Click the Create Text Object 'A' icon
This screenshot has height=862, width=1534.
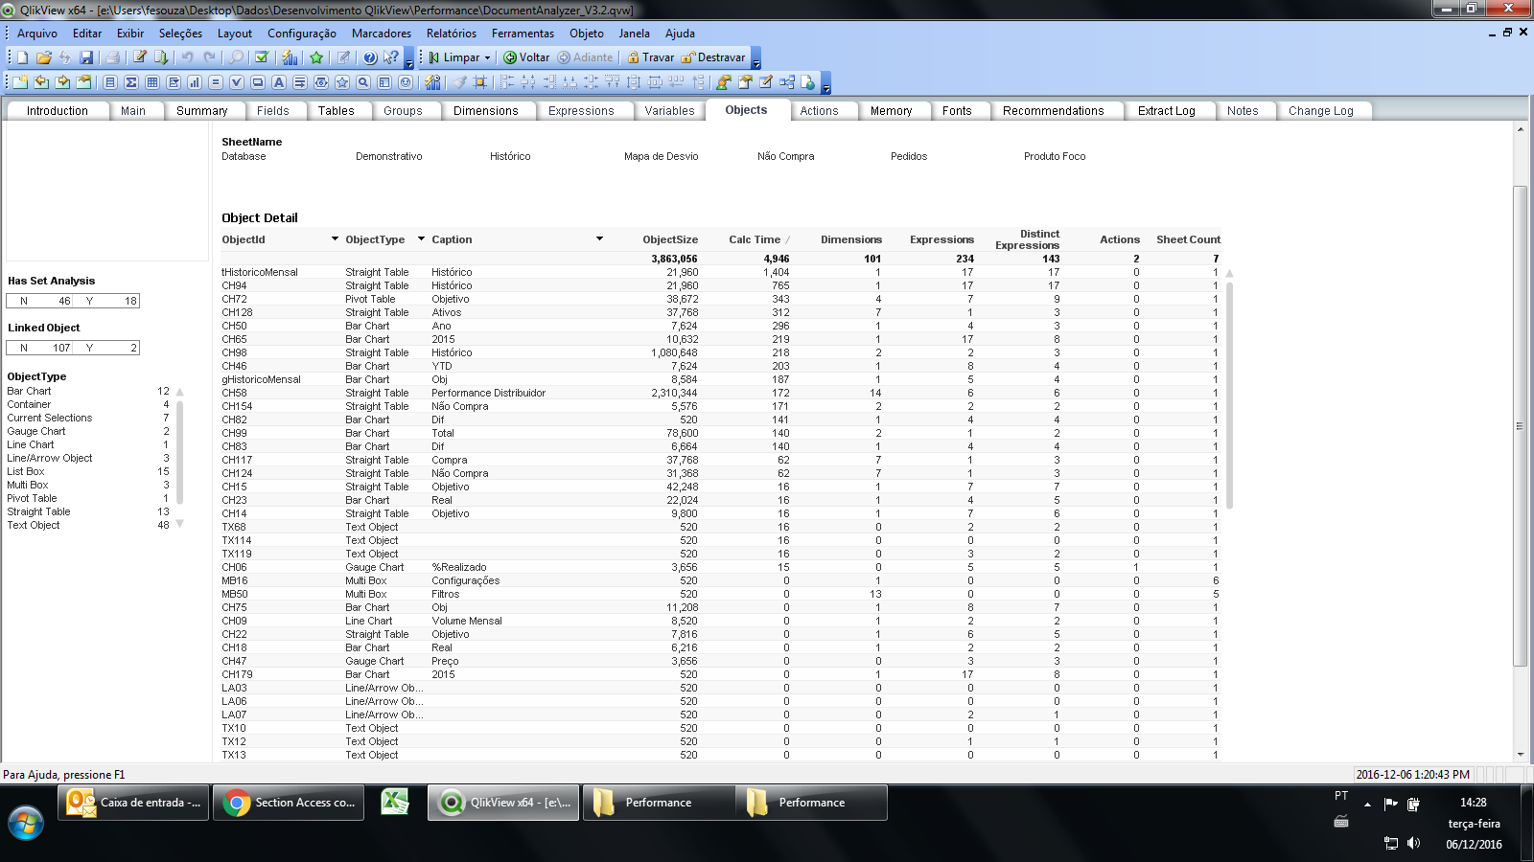(279, 82)
